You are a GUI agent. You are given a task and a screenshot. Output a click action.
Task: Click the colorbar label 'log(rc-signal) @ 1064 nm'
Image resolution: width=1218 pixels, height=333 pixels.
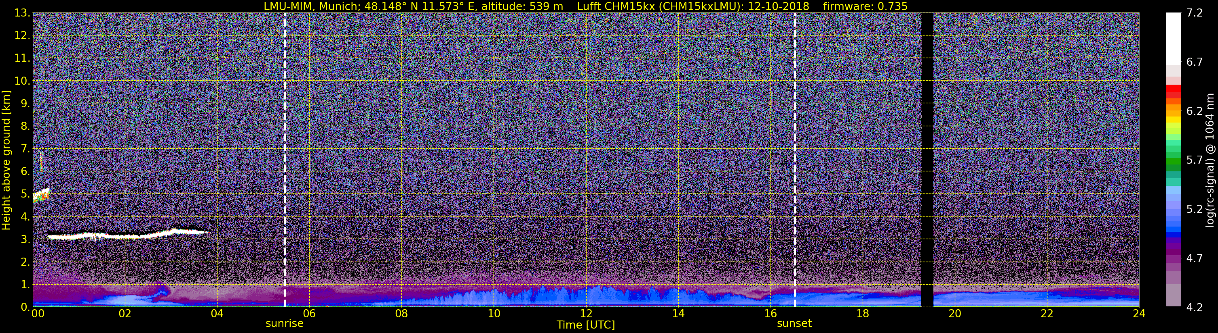pyautogui.click(x=1209, y=160)
